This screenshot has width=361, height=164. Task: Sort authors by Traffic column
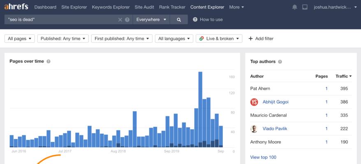click(343, 76)
